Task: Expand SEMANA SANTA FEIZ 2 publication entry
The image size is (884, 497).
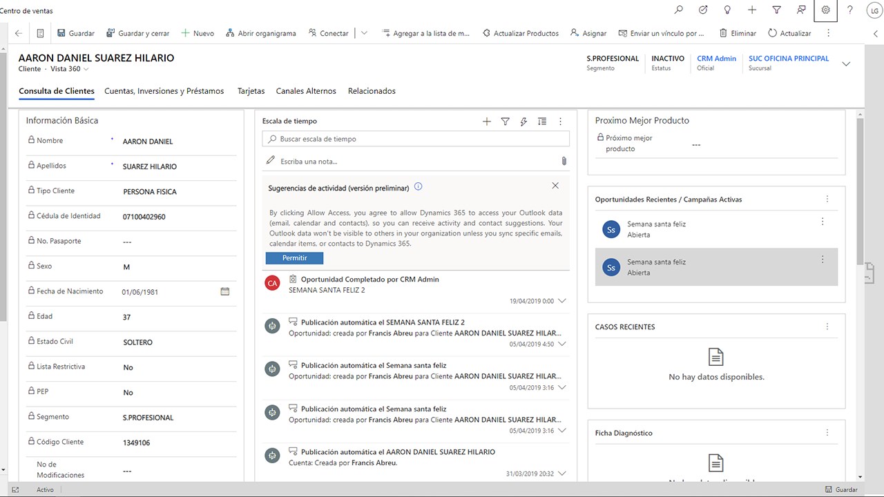Action: click(x=561, y=344)
